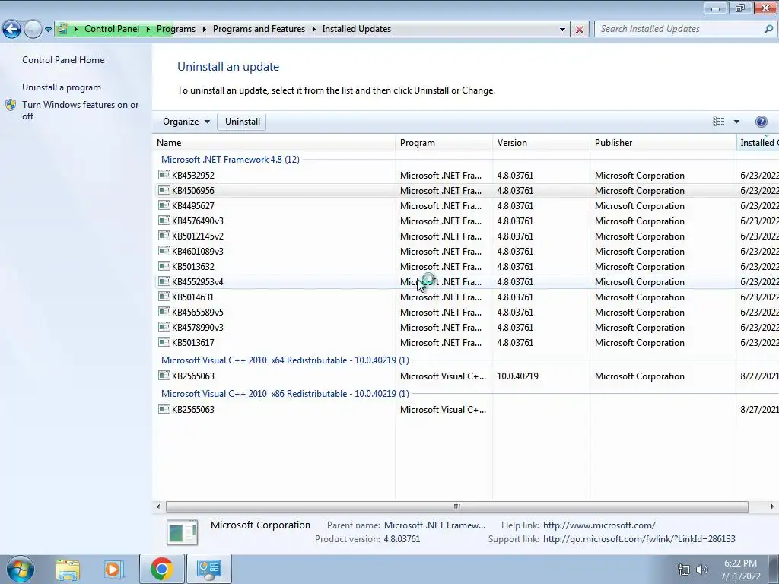Click the icon next to KB5013617

[164, 342]
